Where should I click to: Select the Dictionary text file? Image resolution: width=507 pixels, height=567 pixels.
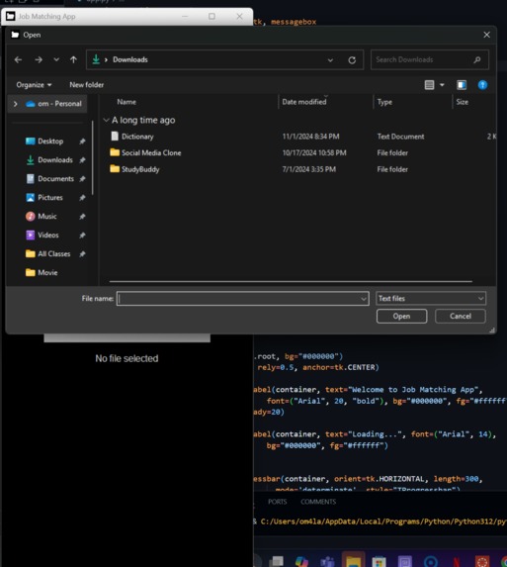[137, 137]
